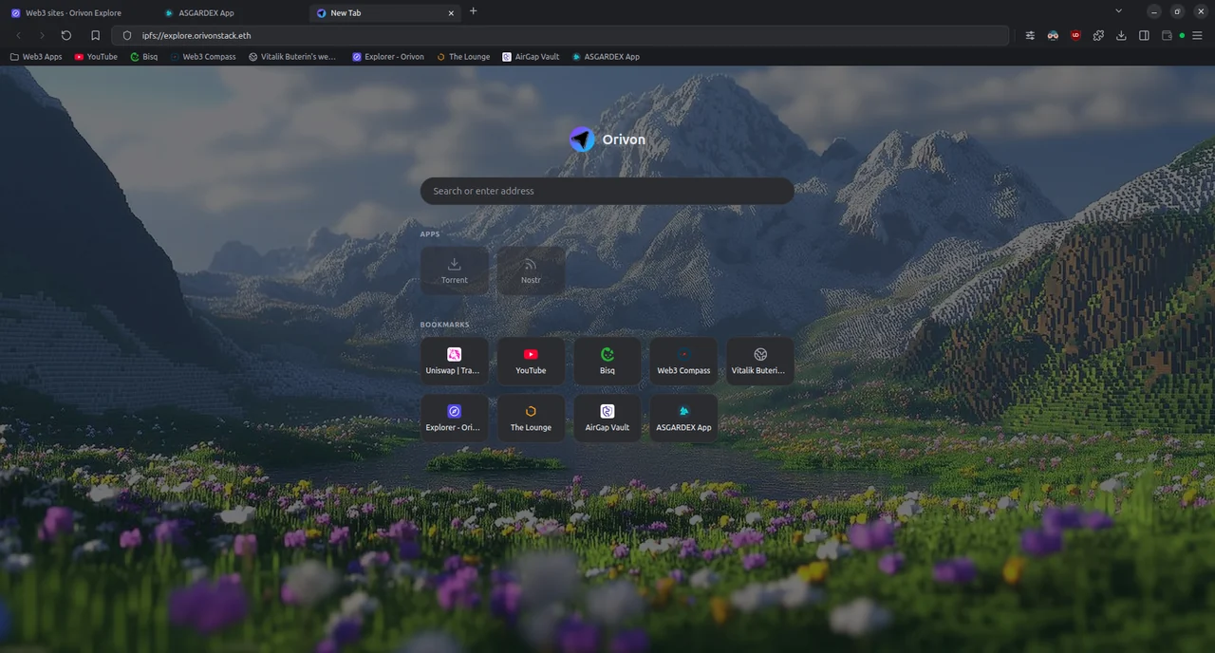
Task: Open the extensions puzzle icon
Action: [1098, 35]
